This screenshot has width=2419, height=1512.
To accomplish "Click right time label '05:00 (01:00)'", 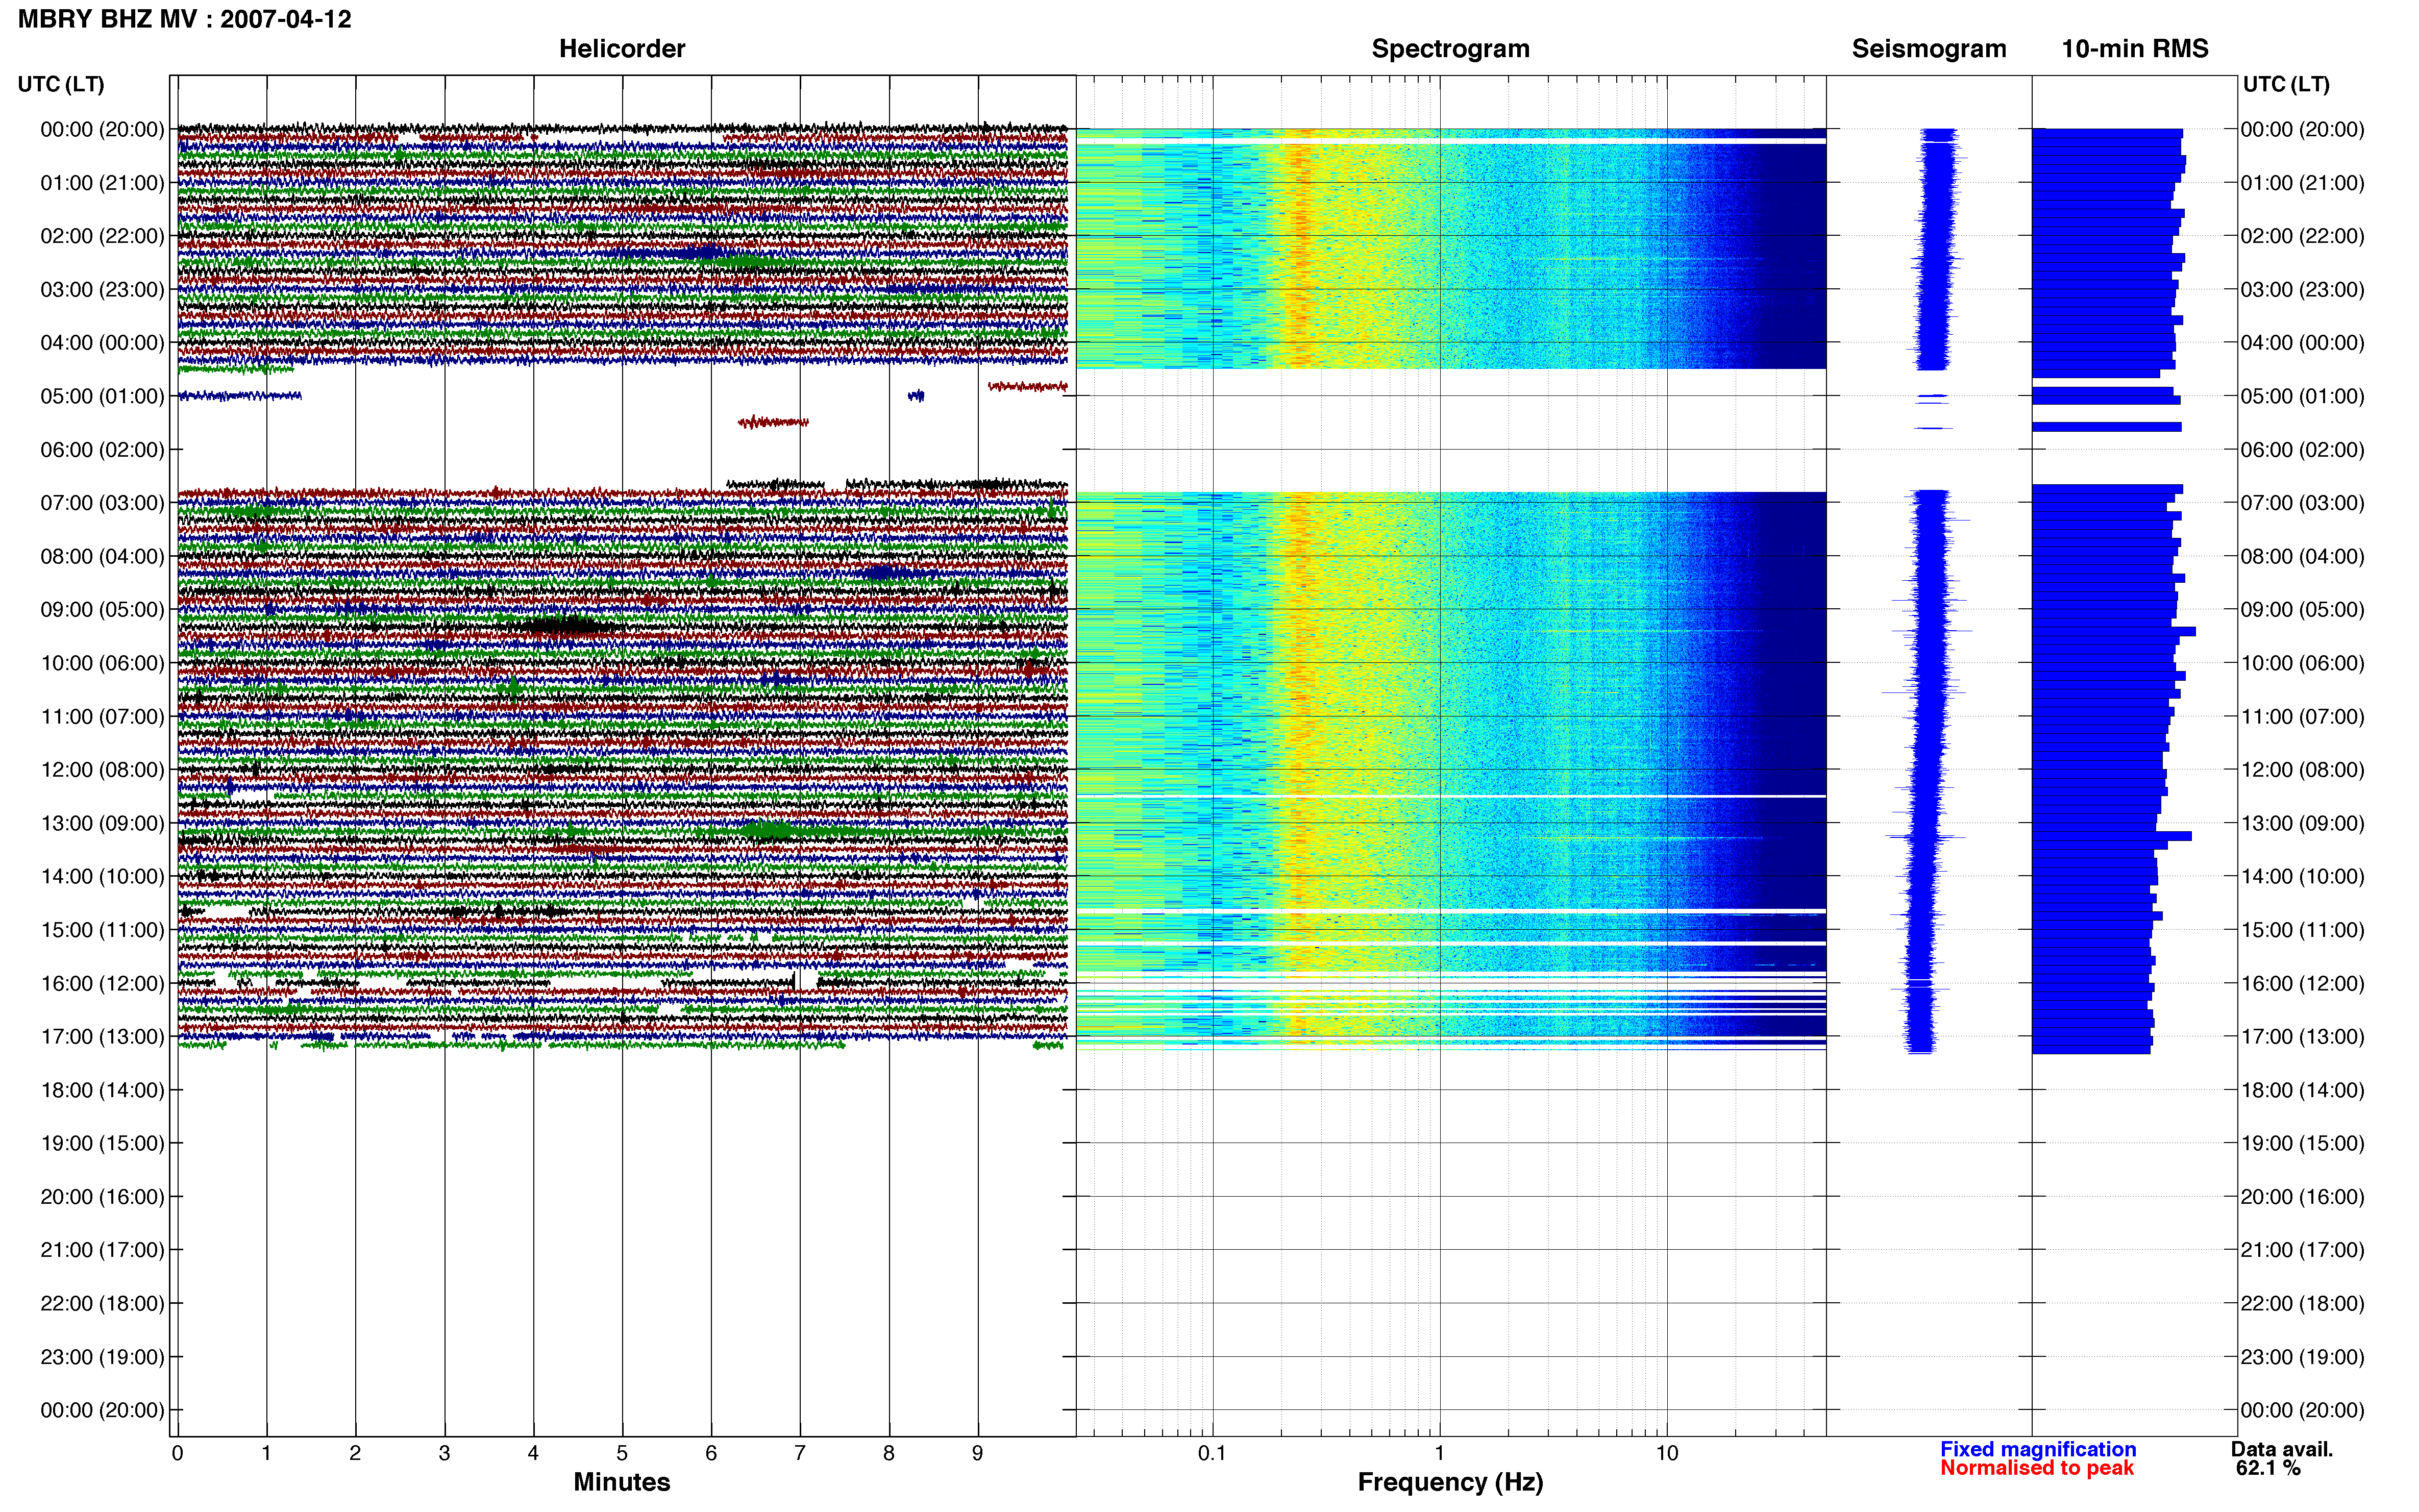I will (2302, 396).
